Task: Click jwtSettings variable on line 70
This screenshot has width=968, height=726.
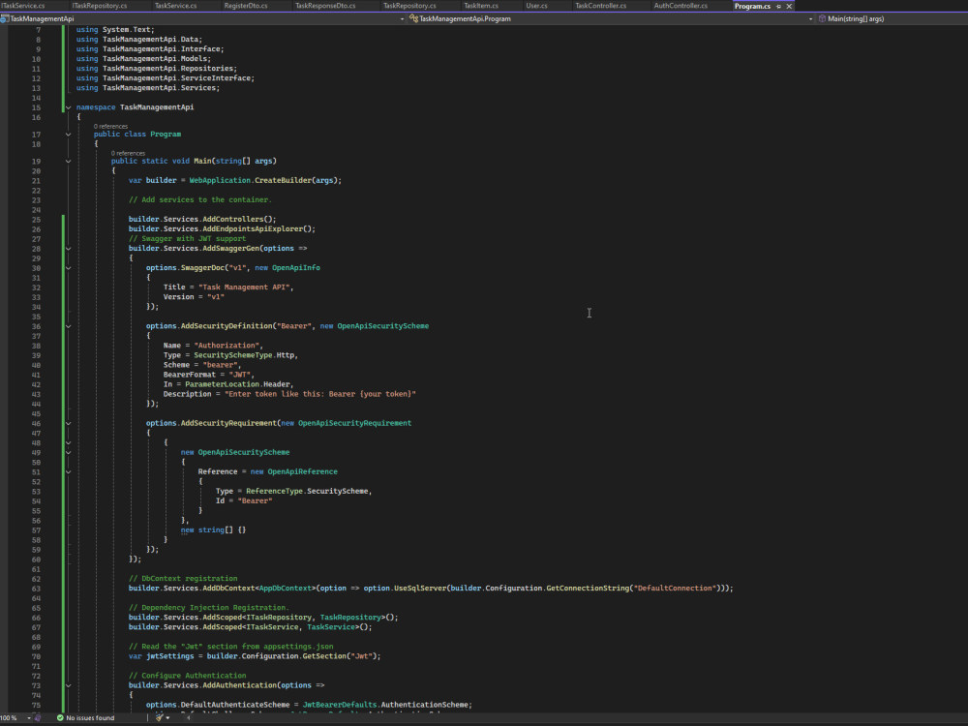Action: click(169, 656)
